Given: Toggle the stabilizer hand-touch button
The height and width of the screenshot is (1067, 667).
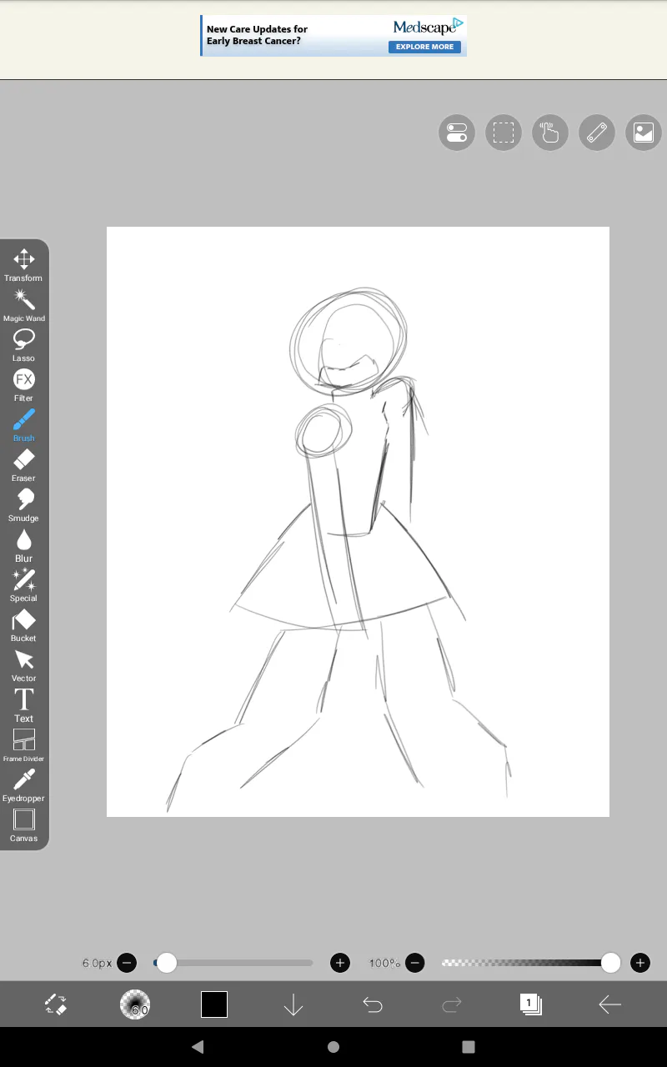Looking at the screenshot, I should [550, 133].
